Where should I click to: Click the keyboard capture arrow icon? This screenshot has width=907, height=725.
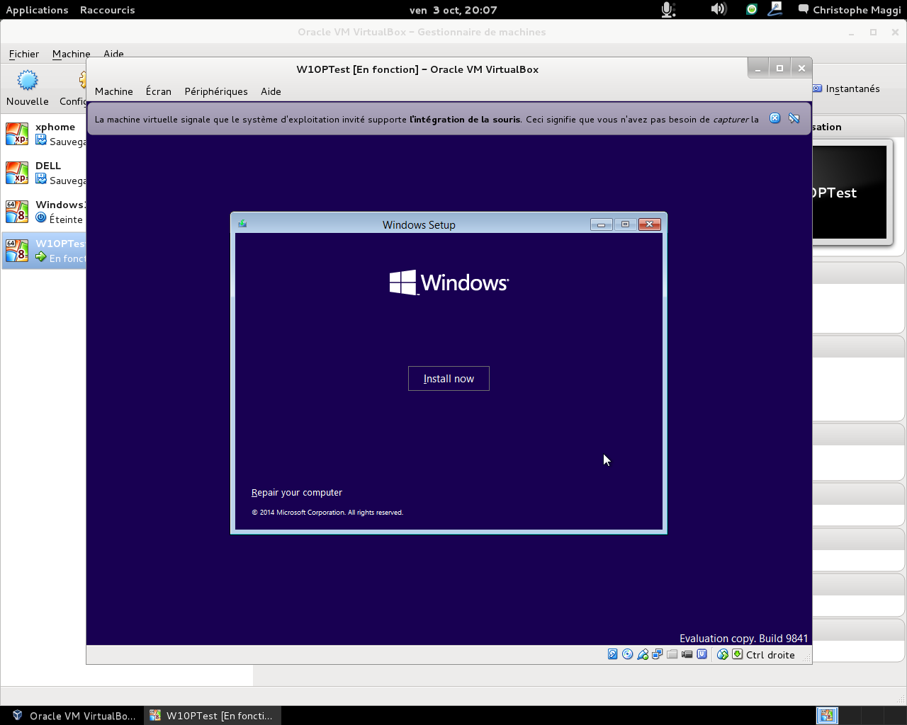coord(738,654)
